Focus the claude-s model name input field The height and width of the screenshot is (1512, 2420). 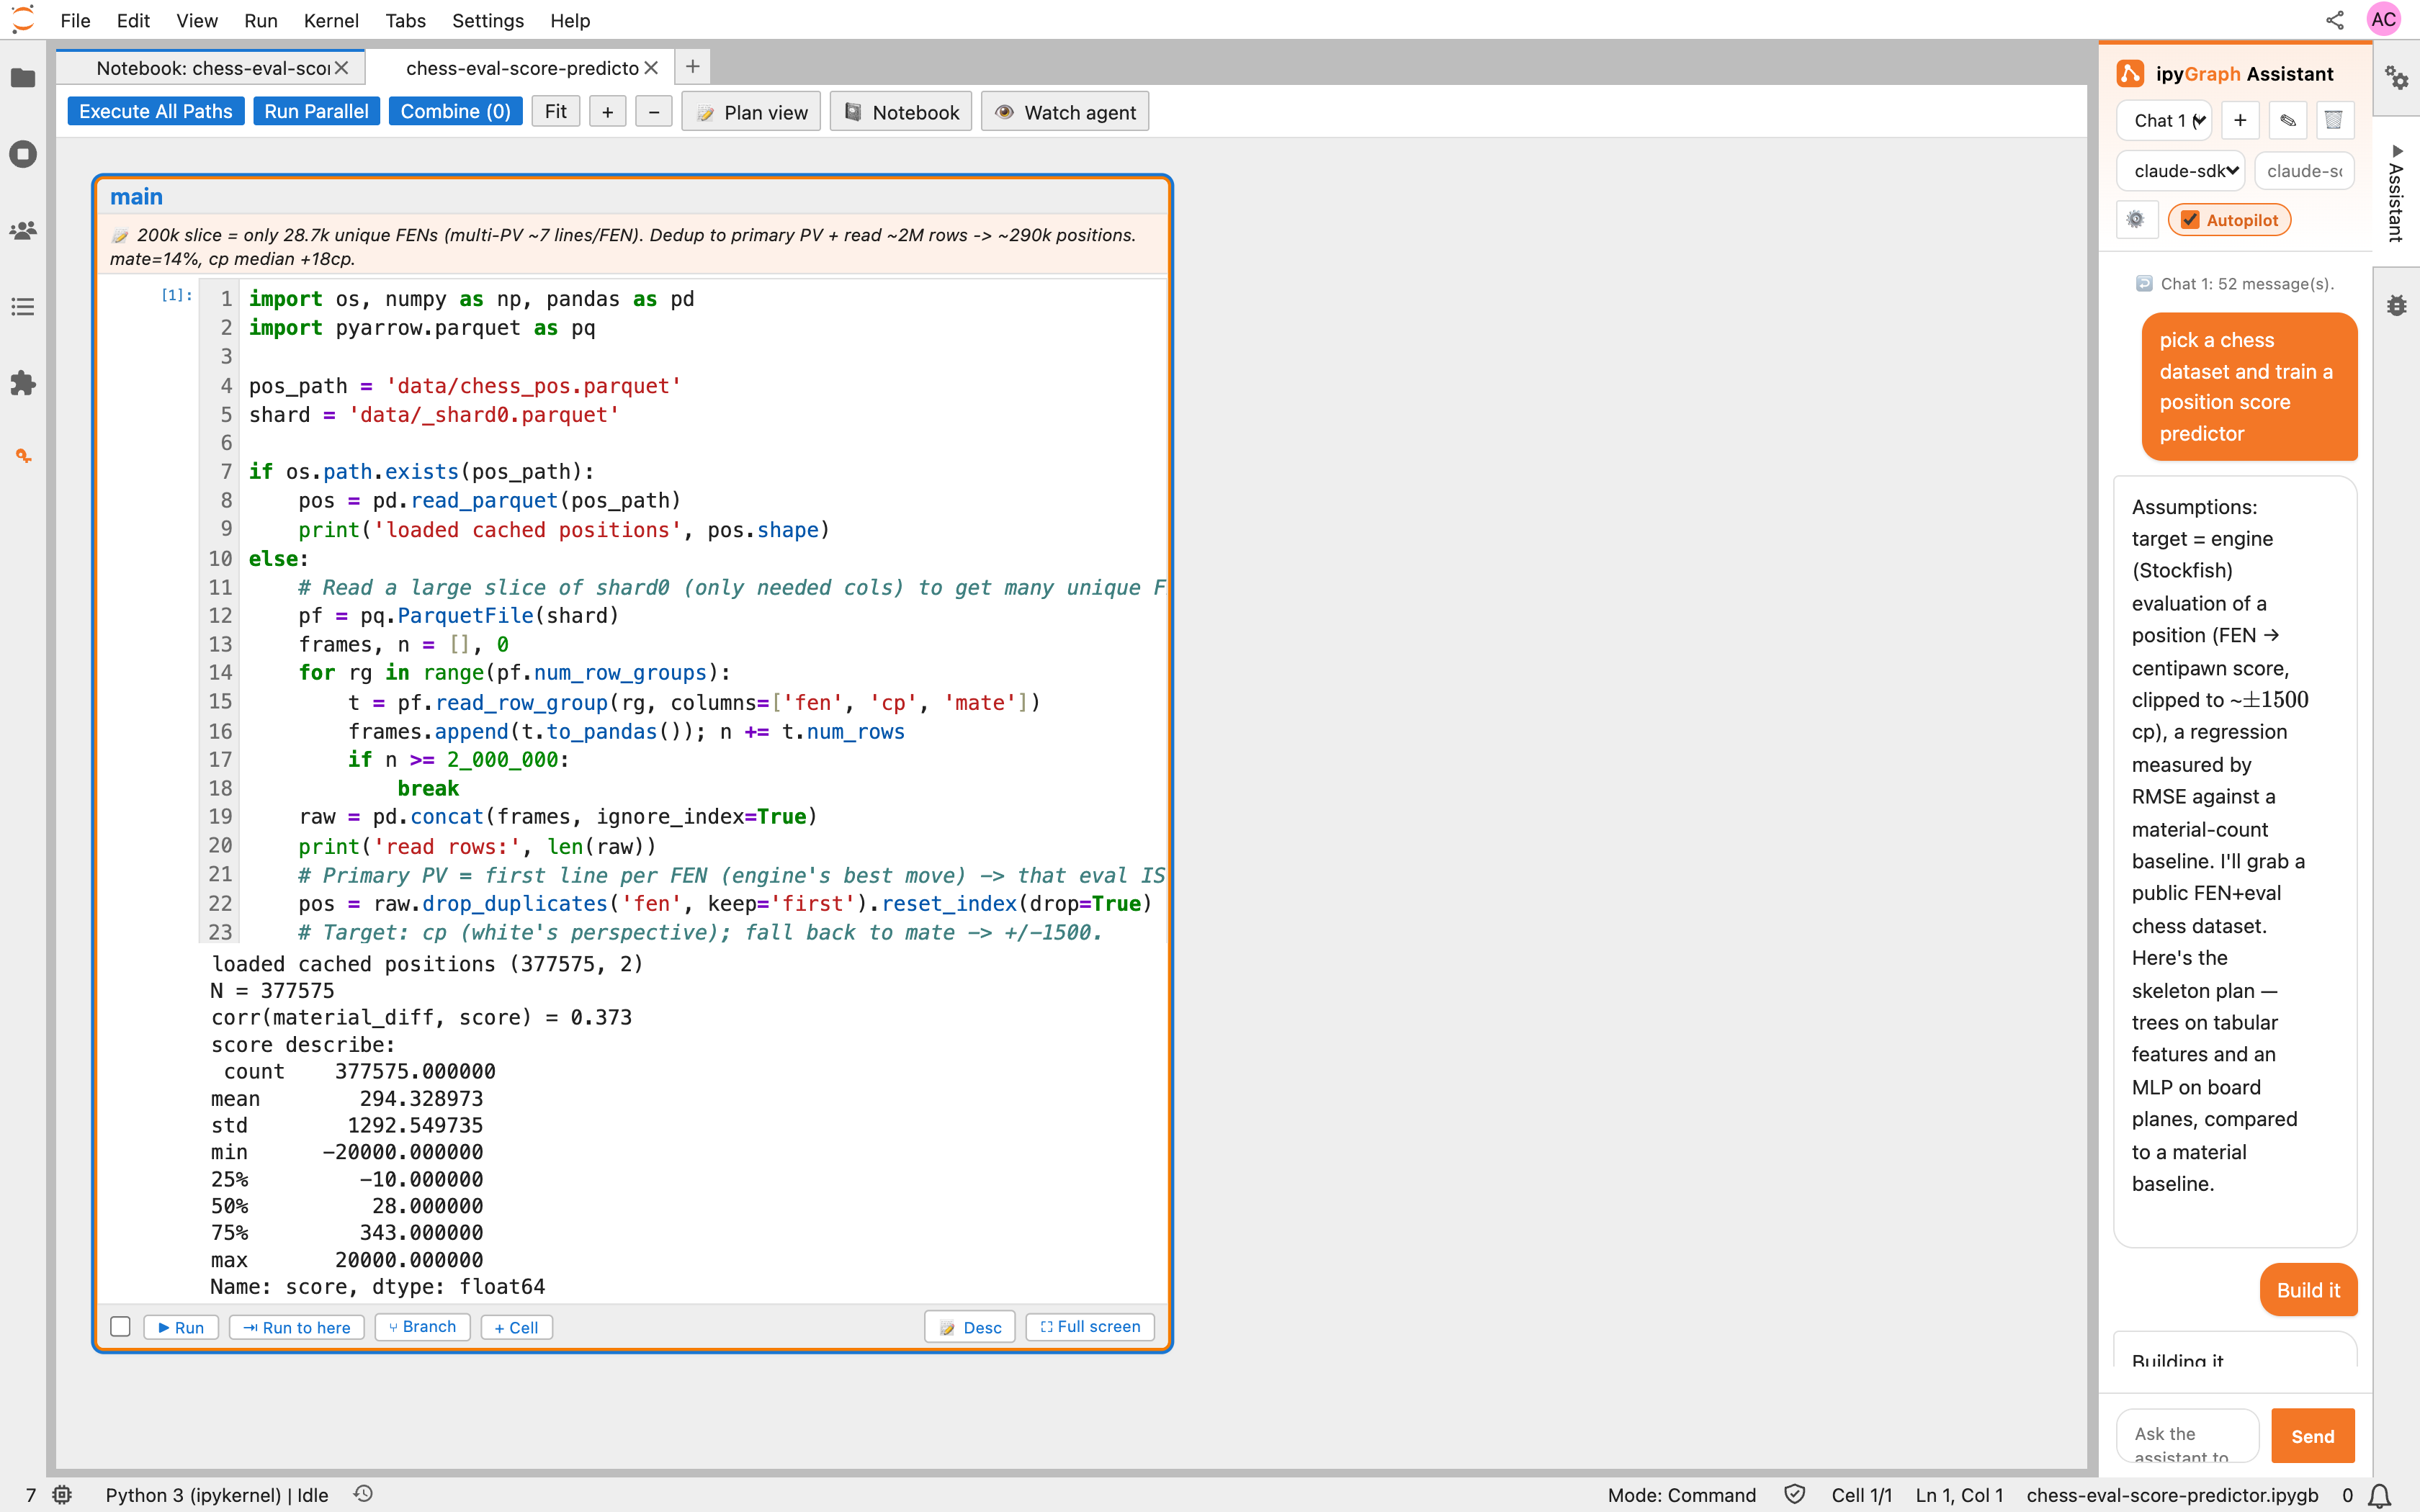tap(2304, 171)
